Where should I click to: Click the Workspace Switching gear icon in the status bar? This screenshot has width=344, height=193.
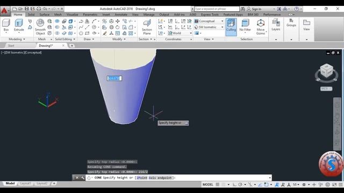304,184
